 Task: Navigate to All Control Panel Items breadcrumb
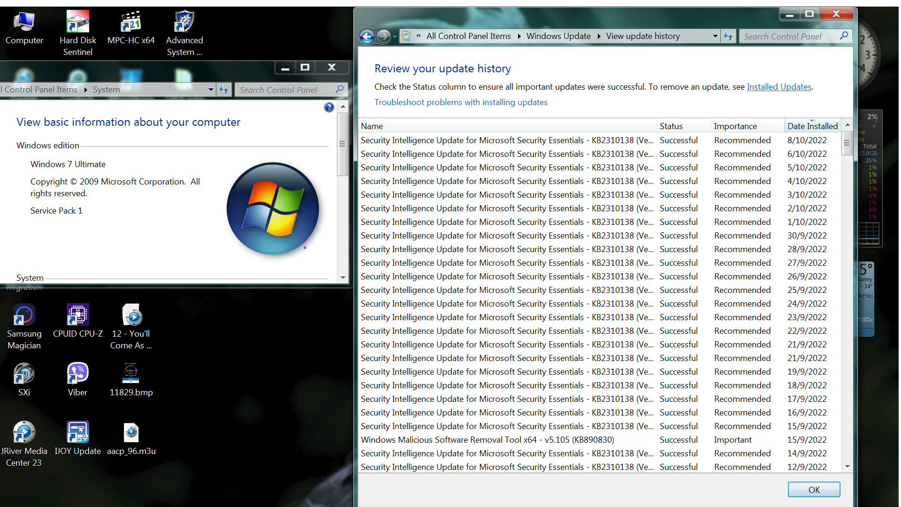click(468, 36)
